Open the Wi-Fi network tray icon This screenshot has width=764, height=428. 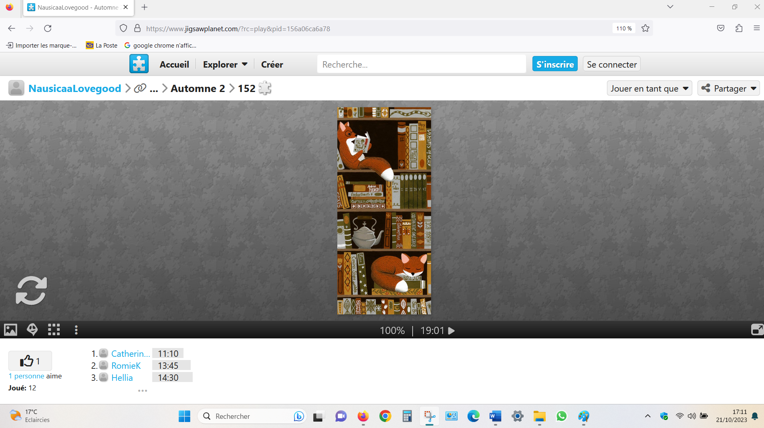point(679,416)
